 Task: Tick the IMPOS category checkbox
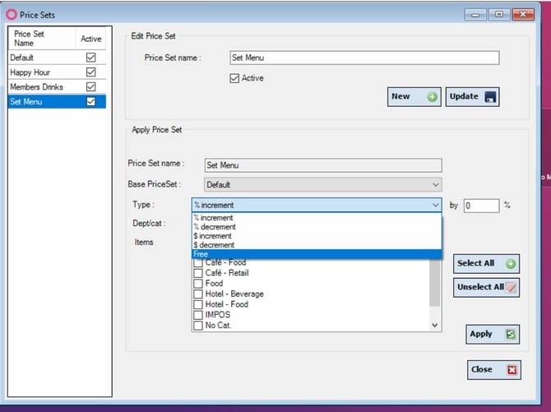198,315
